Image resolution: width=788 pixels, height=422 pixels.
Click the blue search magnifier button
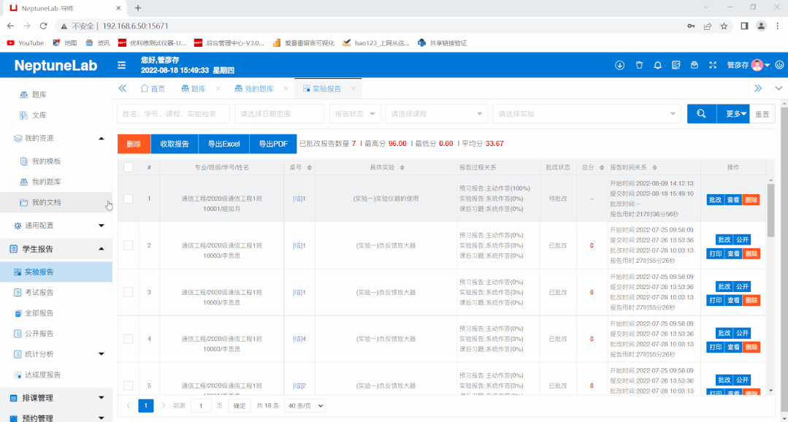coord(701,114)
